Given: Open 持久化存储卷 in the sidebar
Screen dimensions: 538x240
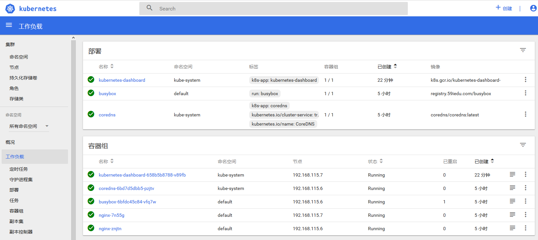Looking at the screenshot, I should tap(23, 78).
